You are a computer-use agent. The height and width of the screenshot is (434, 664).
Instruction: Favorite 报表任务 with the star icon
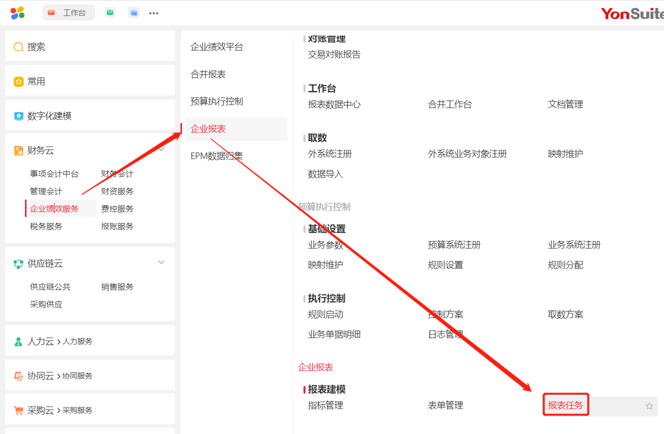pyautogui.click(x=649, y=406)
